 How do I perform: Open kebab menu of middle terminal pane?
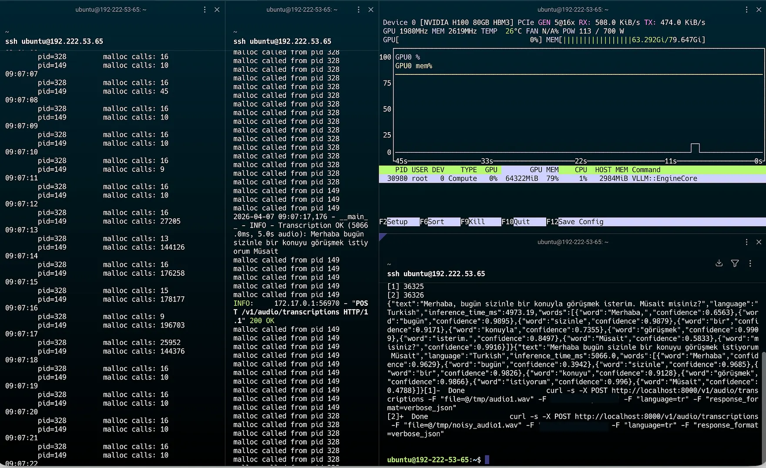[359, 10]
